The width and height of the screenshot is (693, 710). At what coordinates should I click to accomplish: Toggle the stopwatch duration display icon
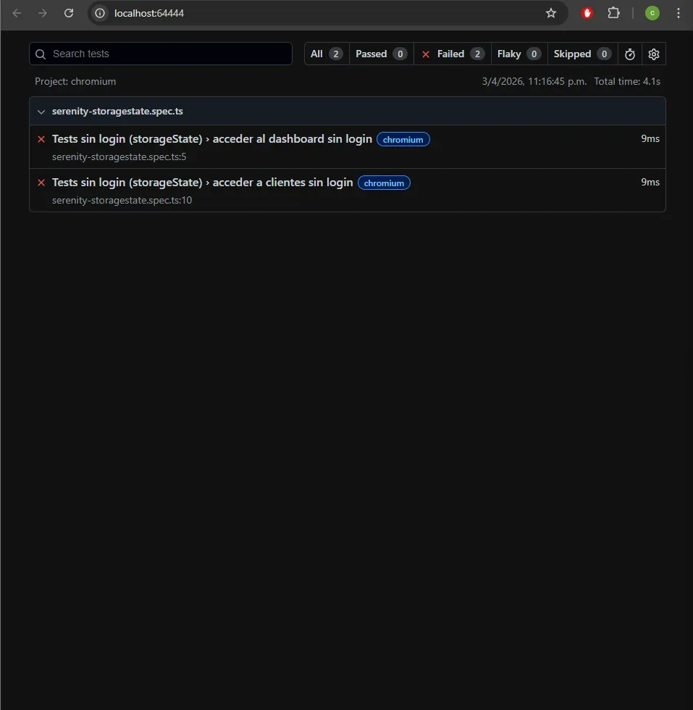click(x=629, y=54)
